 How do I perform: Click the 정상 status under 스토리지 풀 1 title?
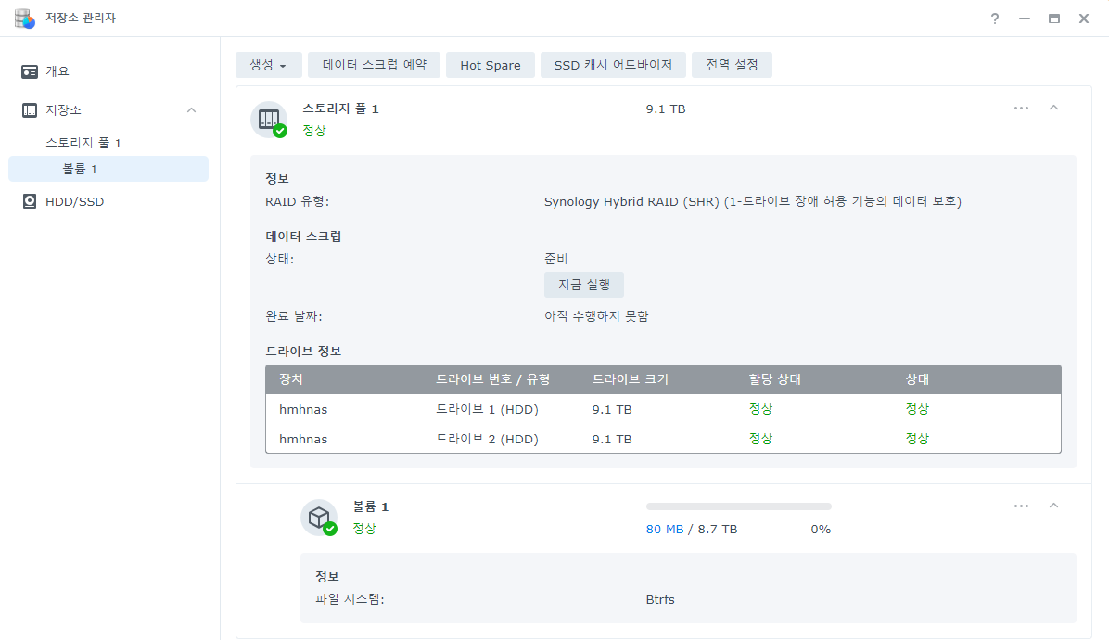point(314,131)
